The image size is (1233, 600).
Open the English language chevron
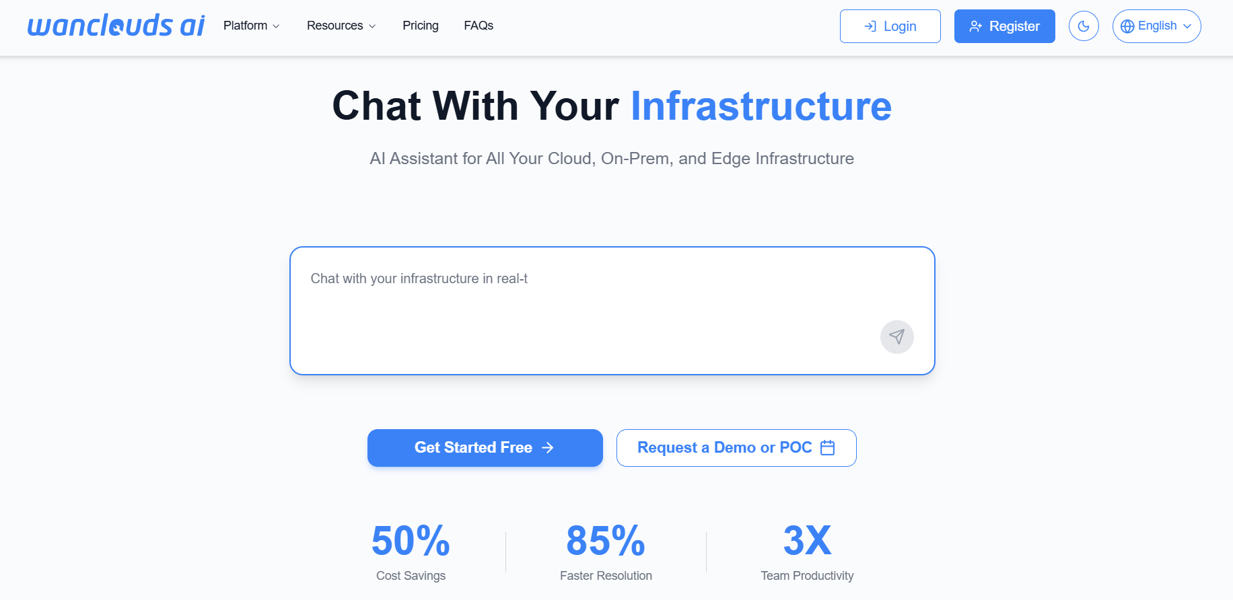[x=1187, y=26]
